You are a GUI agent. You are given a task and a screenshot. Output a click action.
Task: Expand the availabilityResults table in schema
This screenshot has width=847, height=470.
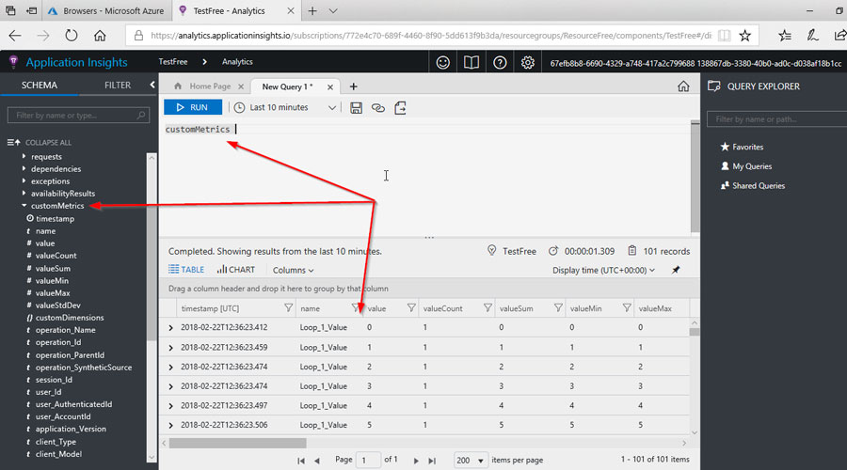click(24, 194)
